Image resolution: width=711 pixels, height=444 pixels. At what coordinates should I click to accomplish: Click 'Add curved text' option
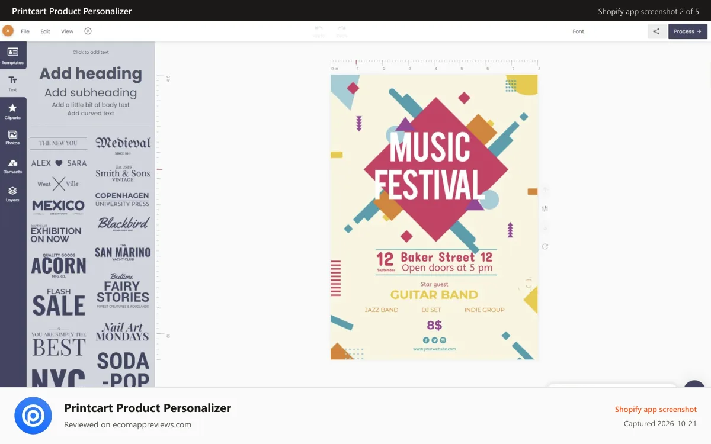coord(91,113)
